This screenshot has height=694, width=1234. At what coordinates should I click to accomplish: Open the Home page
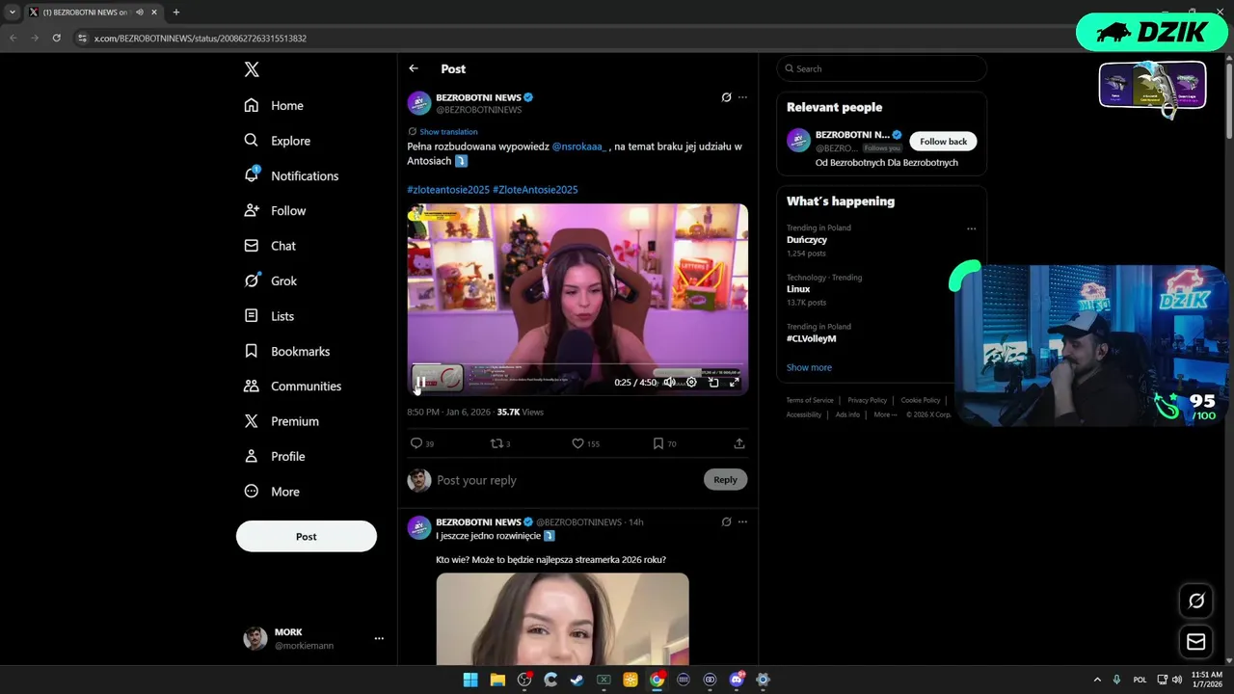(x=274, y=105)
